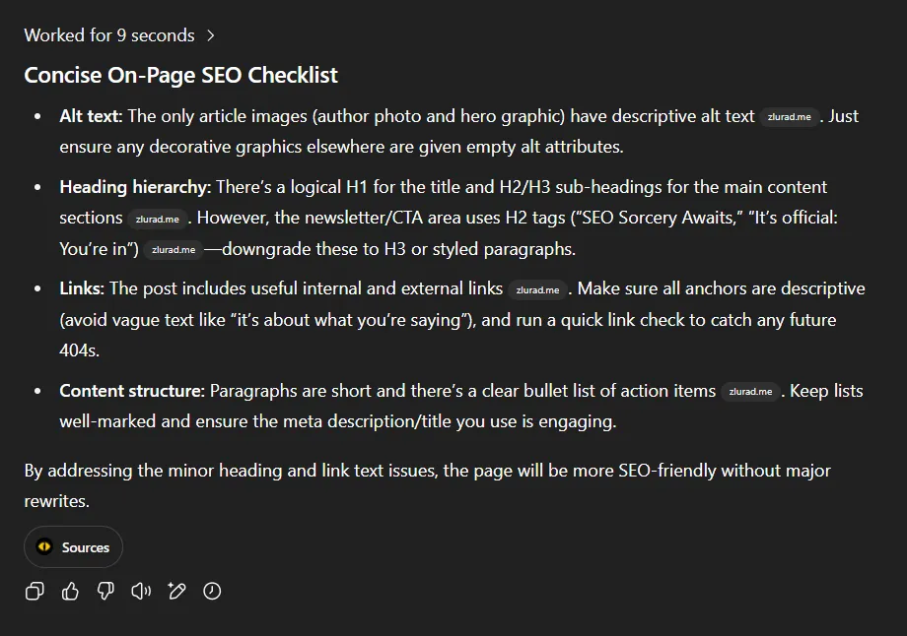Screen dimensions: 907x636
Task: Click the chevron beside "Worked for 9 seconds"
Action: [x=210, y=34]
